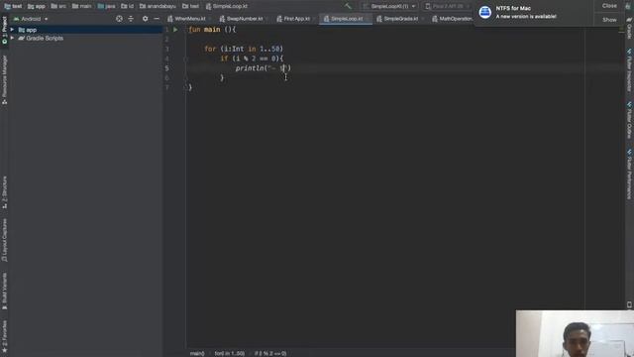The width and height of the screenshot is (634, 357).
Task: Select the app module row
Action: click(85, 30)
